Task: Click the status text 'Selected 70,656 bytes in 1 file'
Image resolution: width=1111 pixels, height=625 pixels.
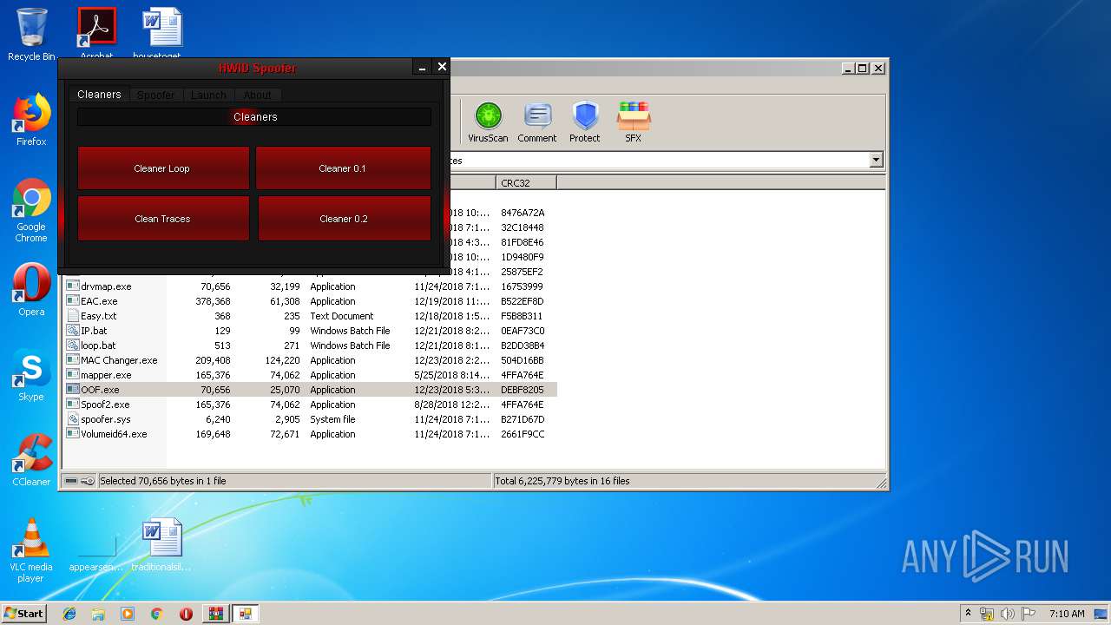Action: (x=163, y=481)
